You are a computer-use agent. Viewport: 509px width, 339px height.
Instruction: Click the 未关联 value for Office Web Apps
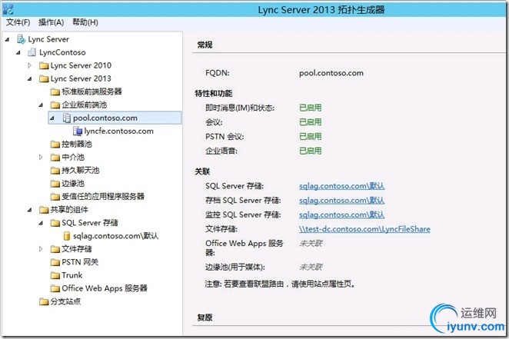[x=311, y=244]
